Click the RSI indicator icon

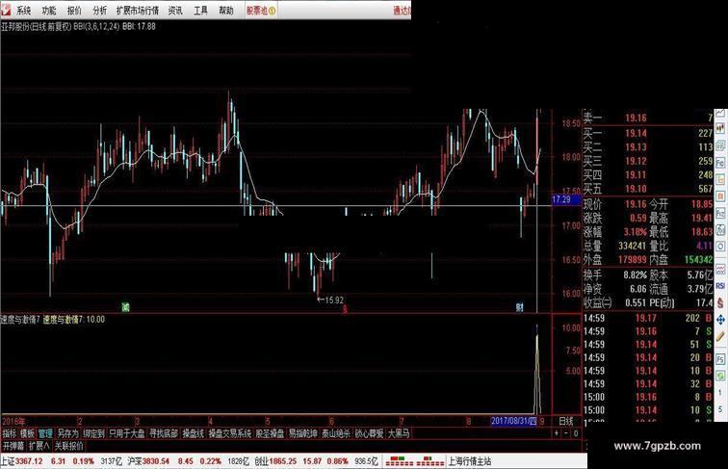(x=720, y=285)
